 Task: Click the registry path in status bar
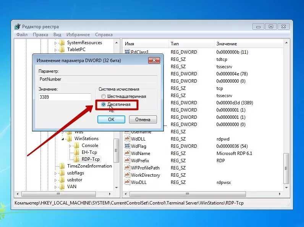click(129, 203)
